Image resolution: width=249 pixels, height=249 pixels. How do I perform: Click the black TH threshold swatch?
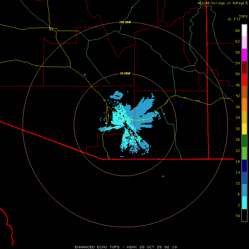coord(244,215)
